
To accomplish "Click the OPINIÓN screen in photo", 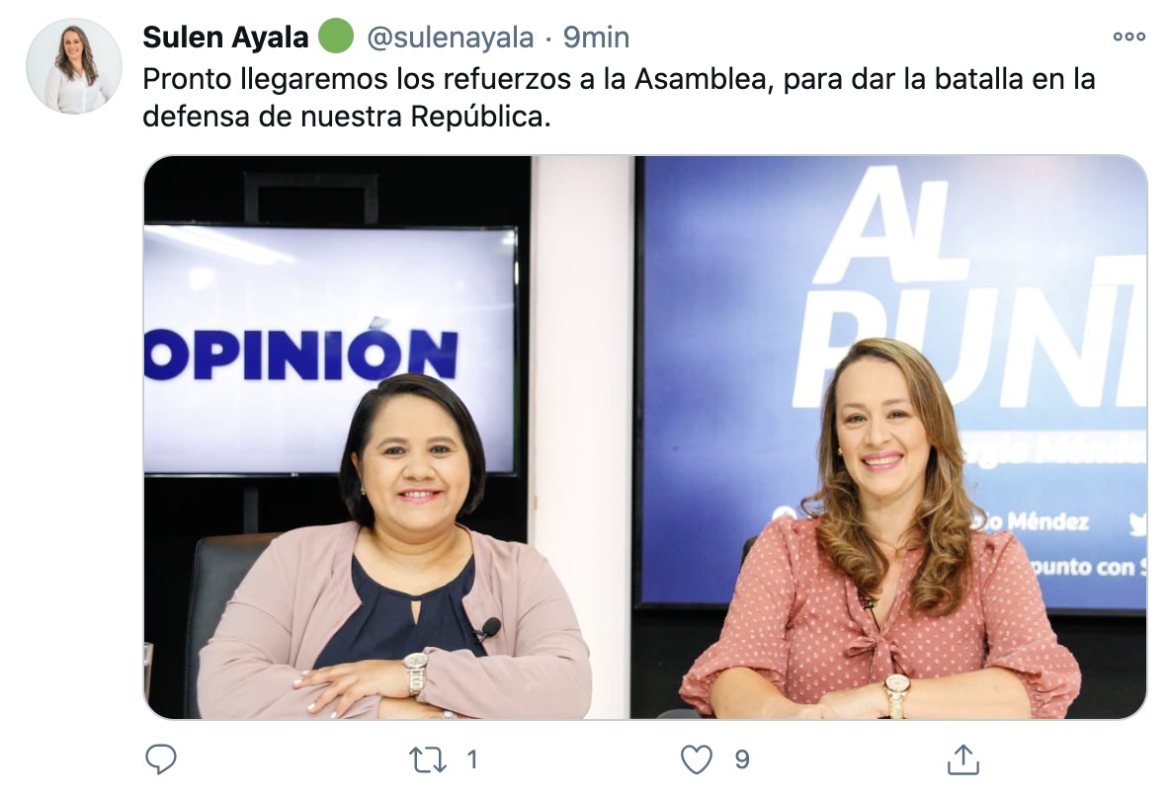I will click(331, 351).
